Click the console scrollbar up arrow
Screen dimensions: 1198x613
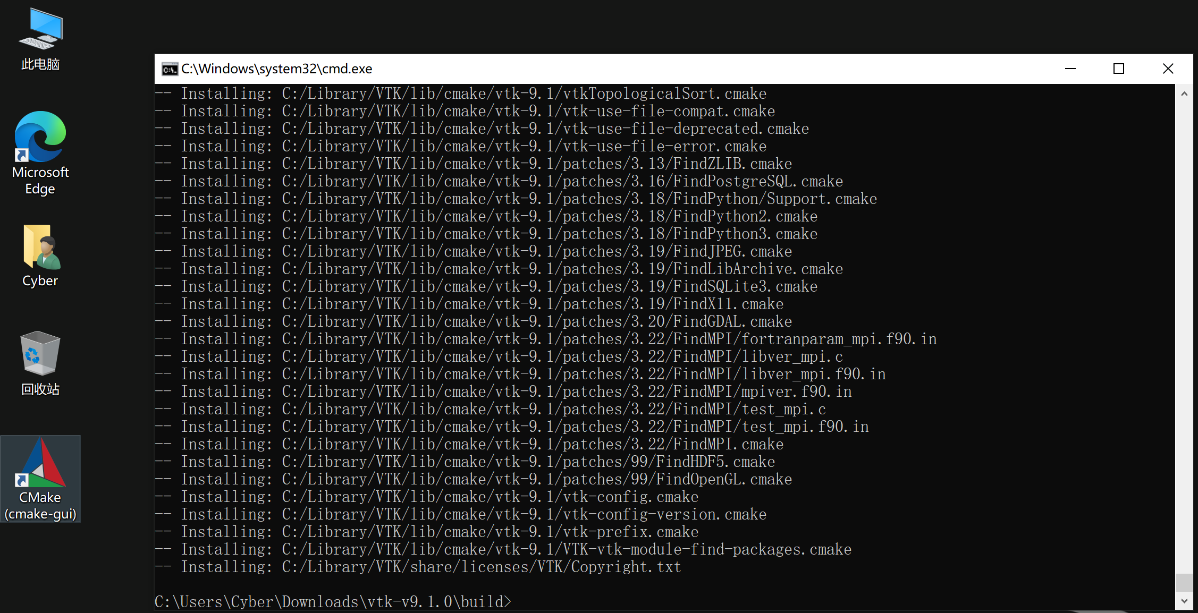(1184, 94)
